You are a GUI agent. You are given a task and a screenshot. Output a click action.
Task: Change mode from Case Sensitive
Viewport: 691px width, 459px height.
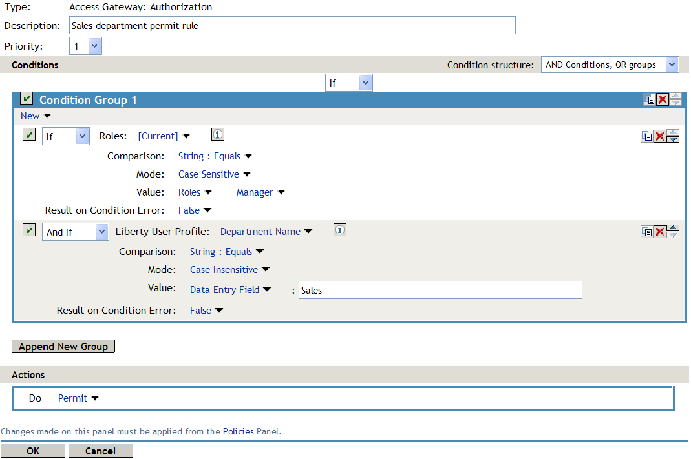point(214,174)
